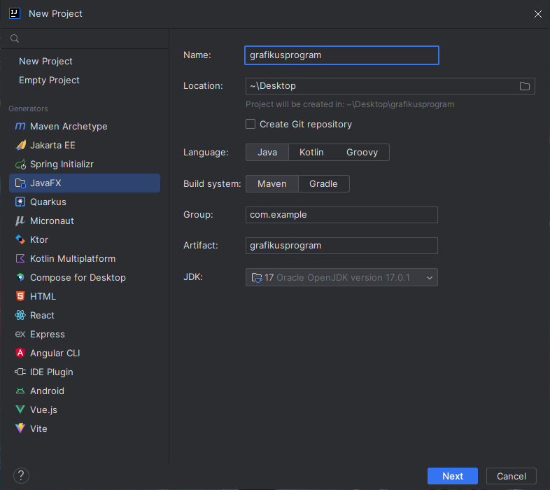Select the React atom icon
The height and width of the screenshot is (490, 550).
click(20, 316)
